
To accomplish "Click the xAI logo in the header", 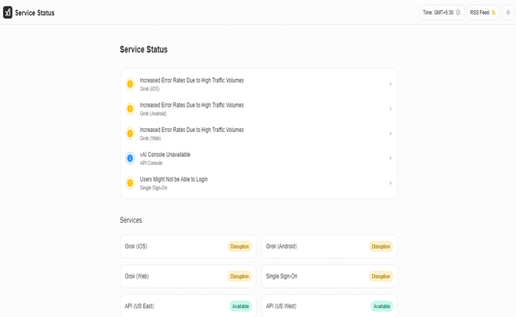I will (x=7, y=13).
